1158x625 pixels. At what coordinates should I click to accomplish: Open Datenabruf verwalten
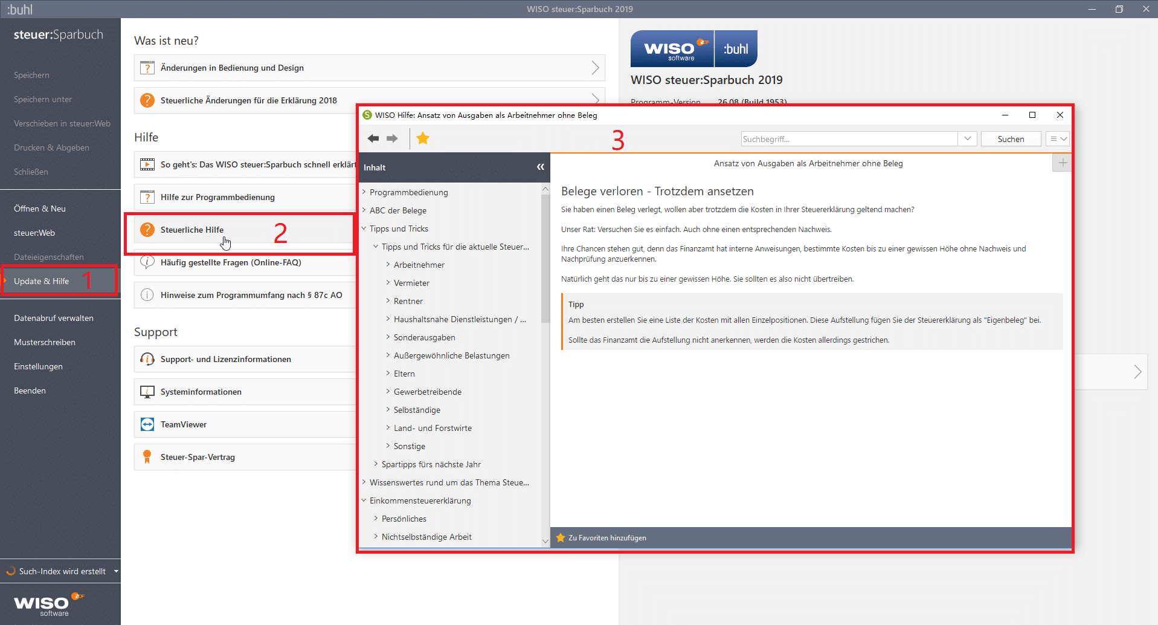54,318
